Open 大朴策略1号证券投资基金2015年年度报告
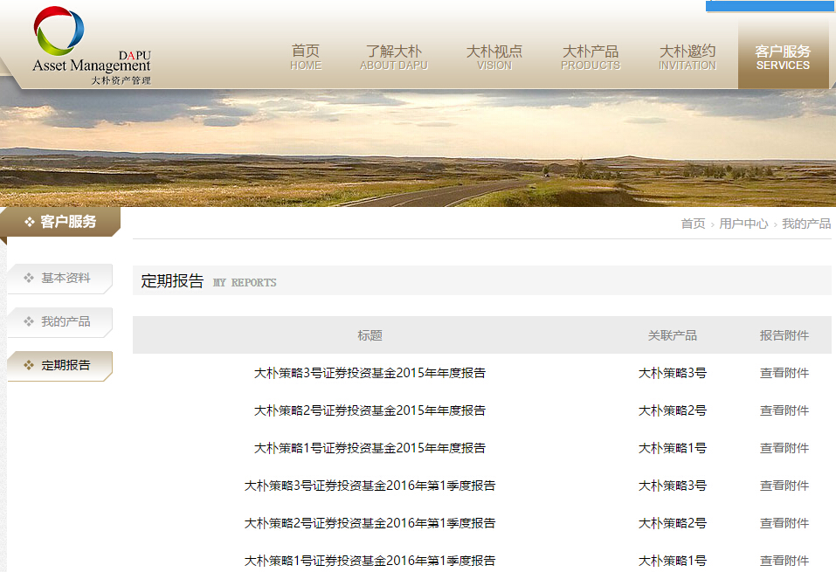836x572 pixels. [370, 448]
